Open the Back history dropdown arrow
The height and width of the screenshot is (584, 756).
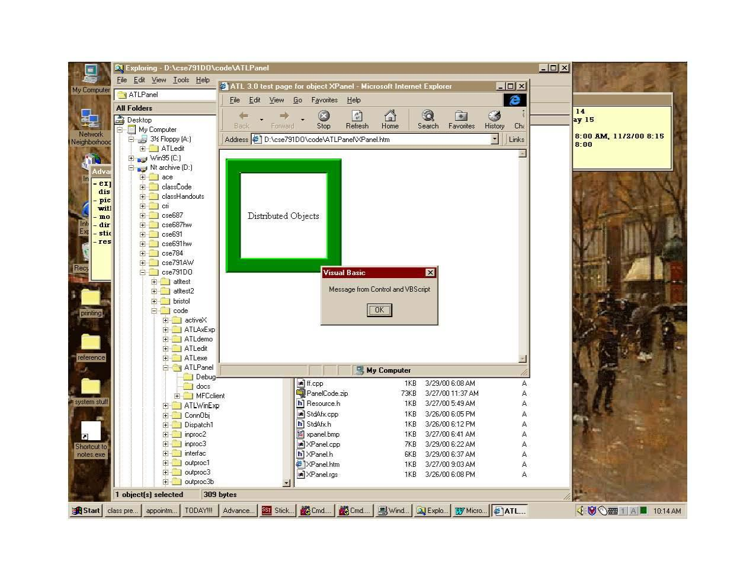[x=261, y=120]
